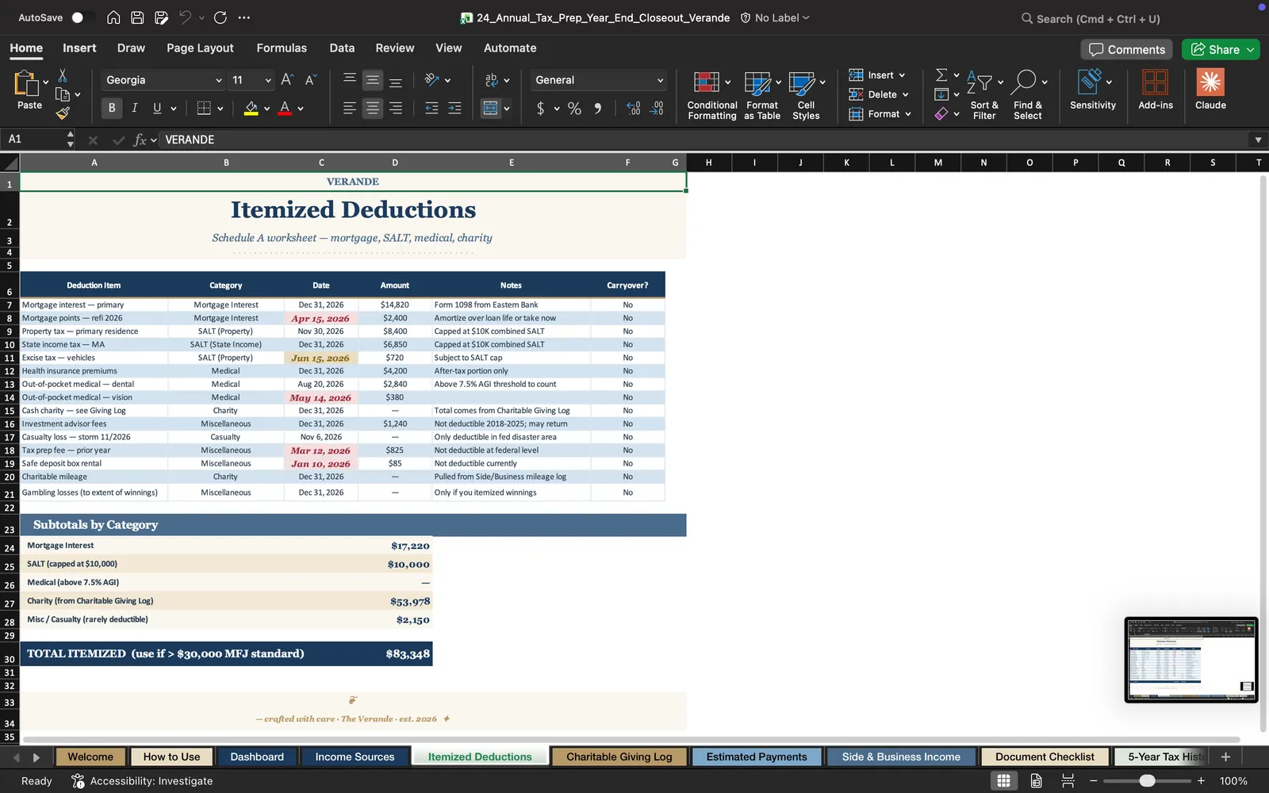Click the floating screenshot thumbnail preview
1269x793 pixels.
(1191, 660)
